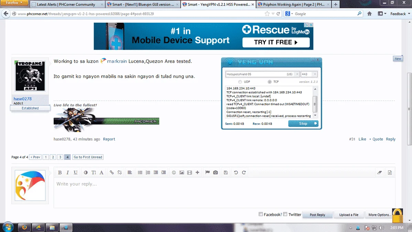The width and height of the screenshot is (412, 232).
Task: Go back to the previous page
Action: (x=6, y=14)
